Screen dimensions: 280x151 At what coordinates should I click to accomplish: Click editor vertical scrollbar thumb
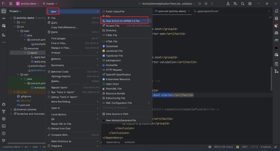coord(272,78)
